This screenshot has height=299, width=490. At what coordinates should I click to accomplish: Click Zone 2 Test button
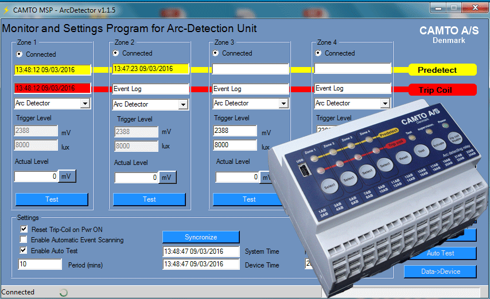coord(149,199)
